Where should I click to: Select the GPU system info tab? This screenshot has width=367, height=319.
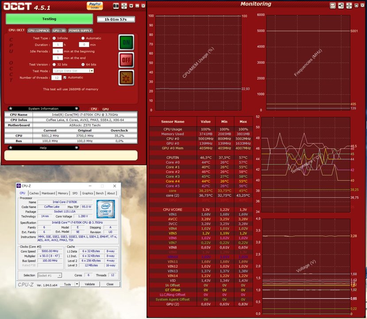coord(105,109)
